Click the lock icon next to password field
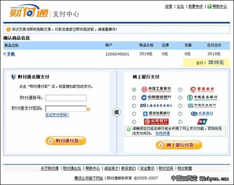 pyautogui.click(x=88, y=109)
